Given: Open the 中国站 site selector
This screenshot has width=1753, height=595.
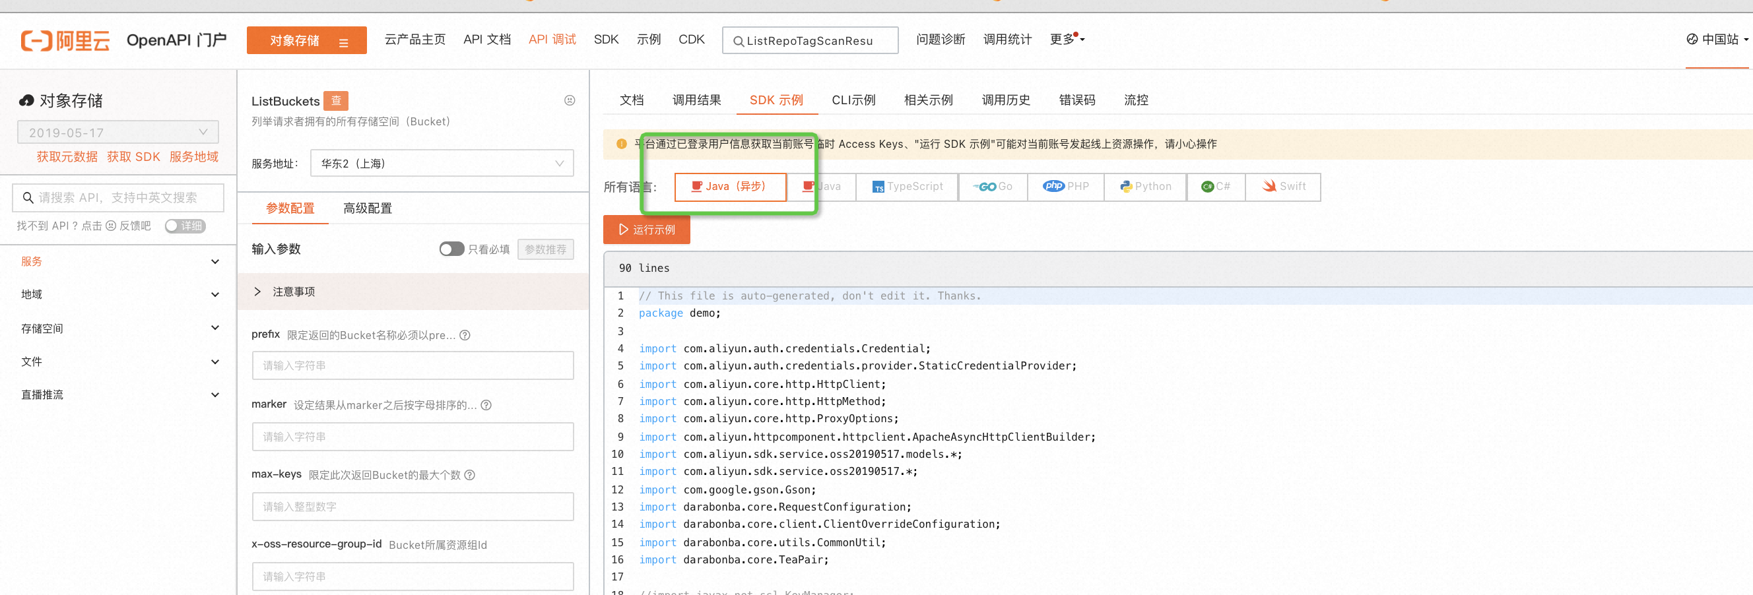Looking at the screenshot, I should click(1717, 40).
